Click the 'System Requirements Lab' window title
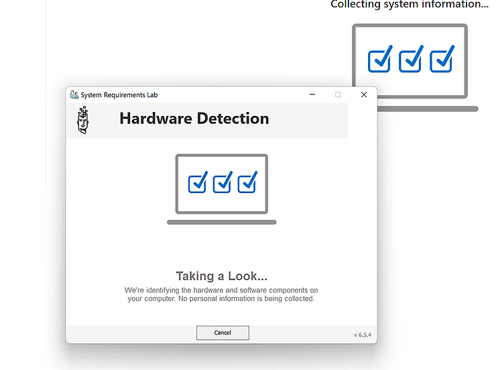 pyautogui.click(x=119, y=95)
